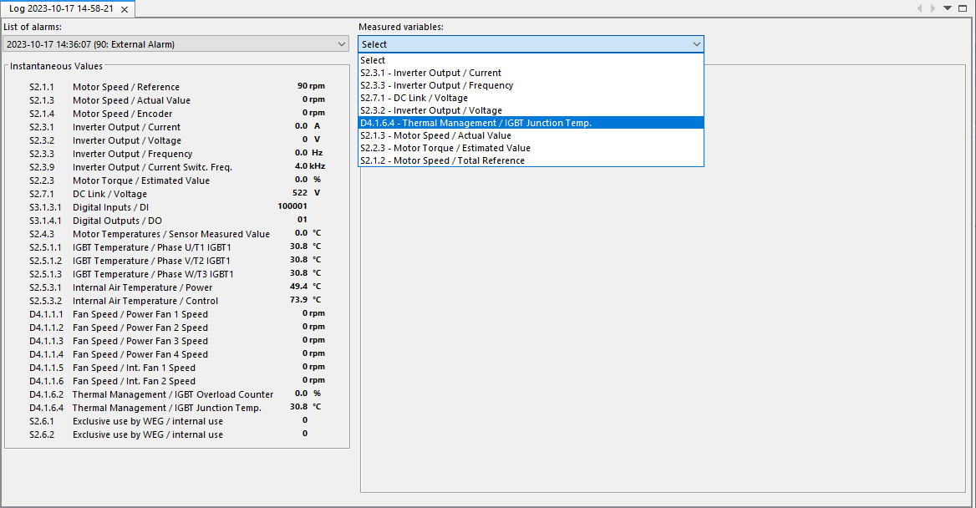The width and height of the screenshot is (976, 508).
Task: Click the Digital Inputs / DI row
Action: pyautogui.click(x=111, y=207)
